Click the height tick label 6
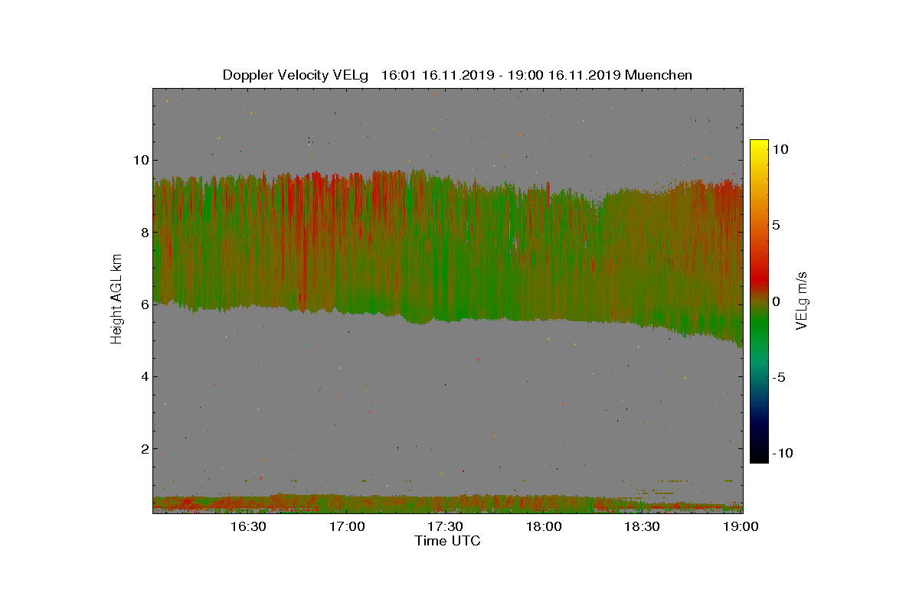This screenshot has height=612, width=919. (x=143, y=304)
